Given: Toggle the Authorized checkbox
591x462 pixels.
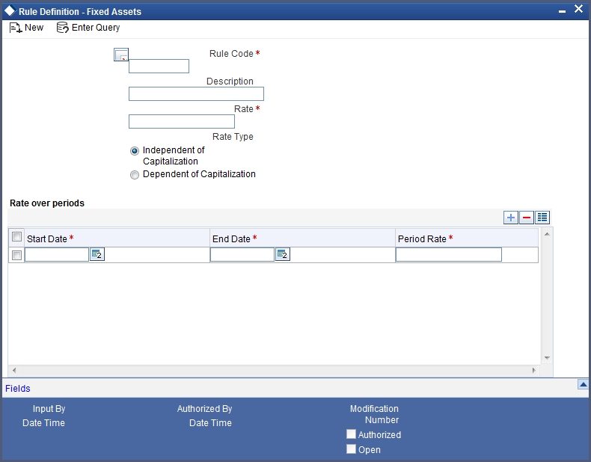Looking at the screenshot, I should tap(351, 434).
